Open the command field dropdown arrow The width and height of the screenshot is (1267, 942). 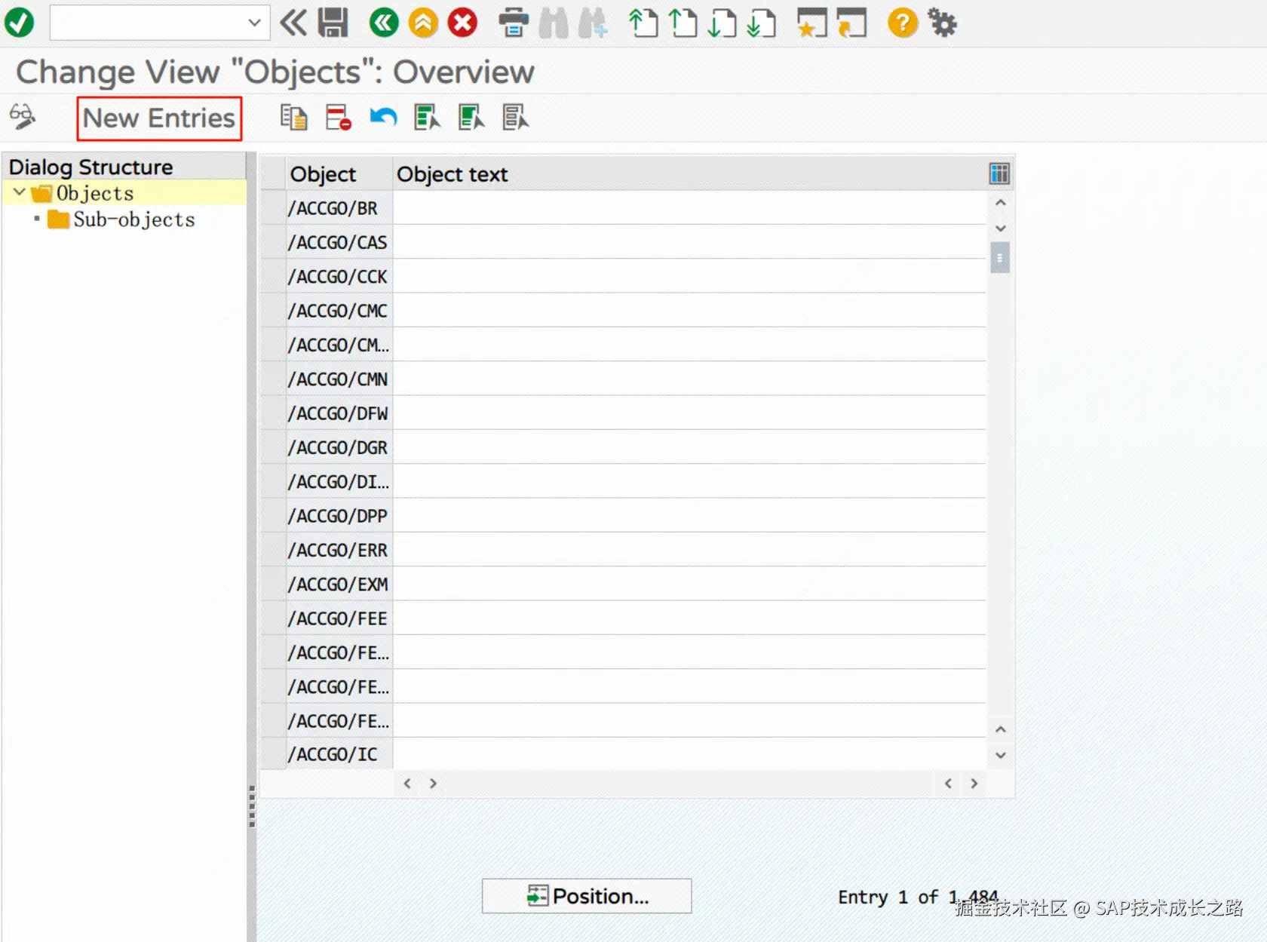(255, 23)
